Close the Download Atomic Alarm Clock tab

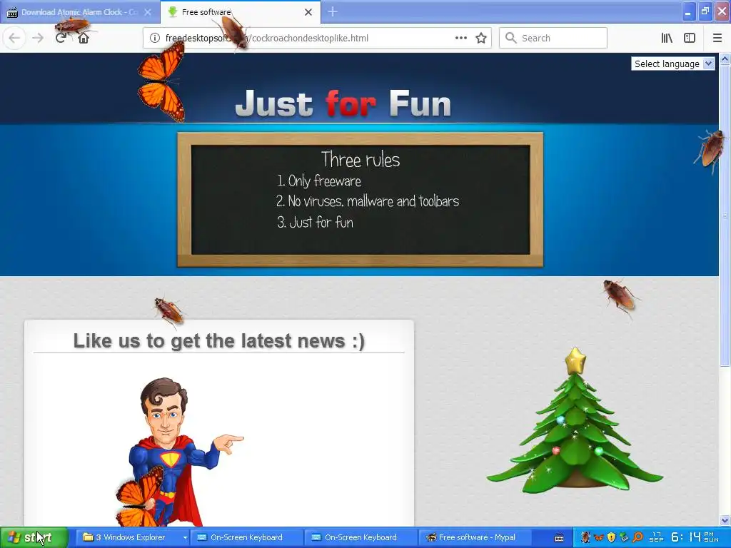point(148,12)
